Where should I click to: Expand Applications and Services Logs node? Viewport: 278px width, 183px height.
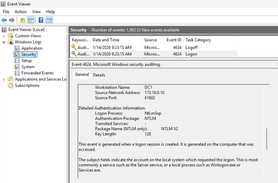click(4, 79)
